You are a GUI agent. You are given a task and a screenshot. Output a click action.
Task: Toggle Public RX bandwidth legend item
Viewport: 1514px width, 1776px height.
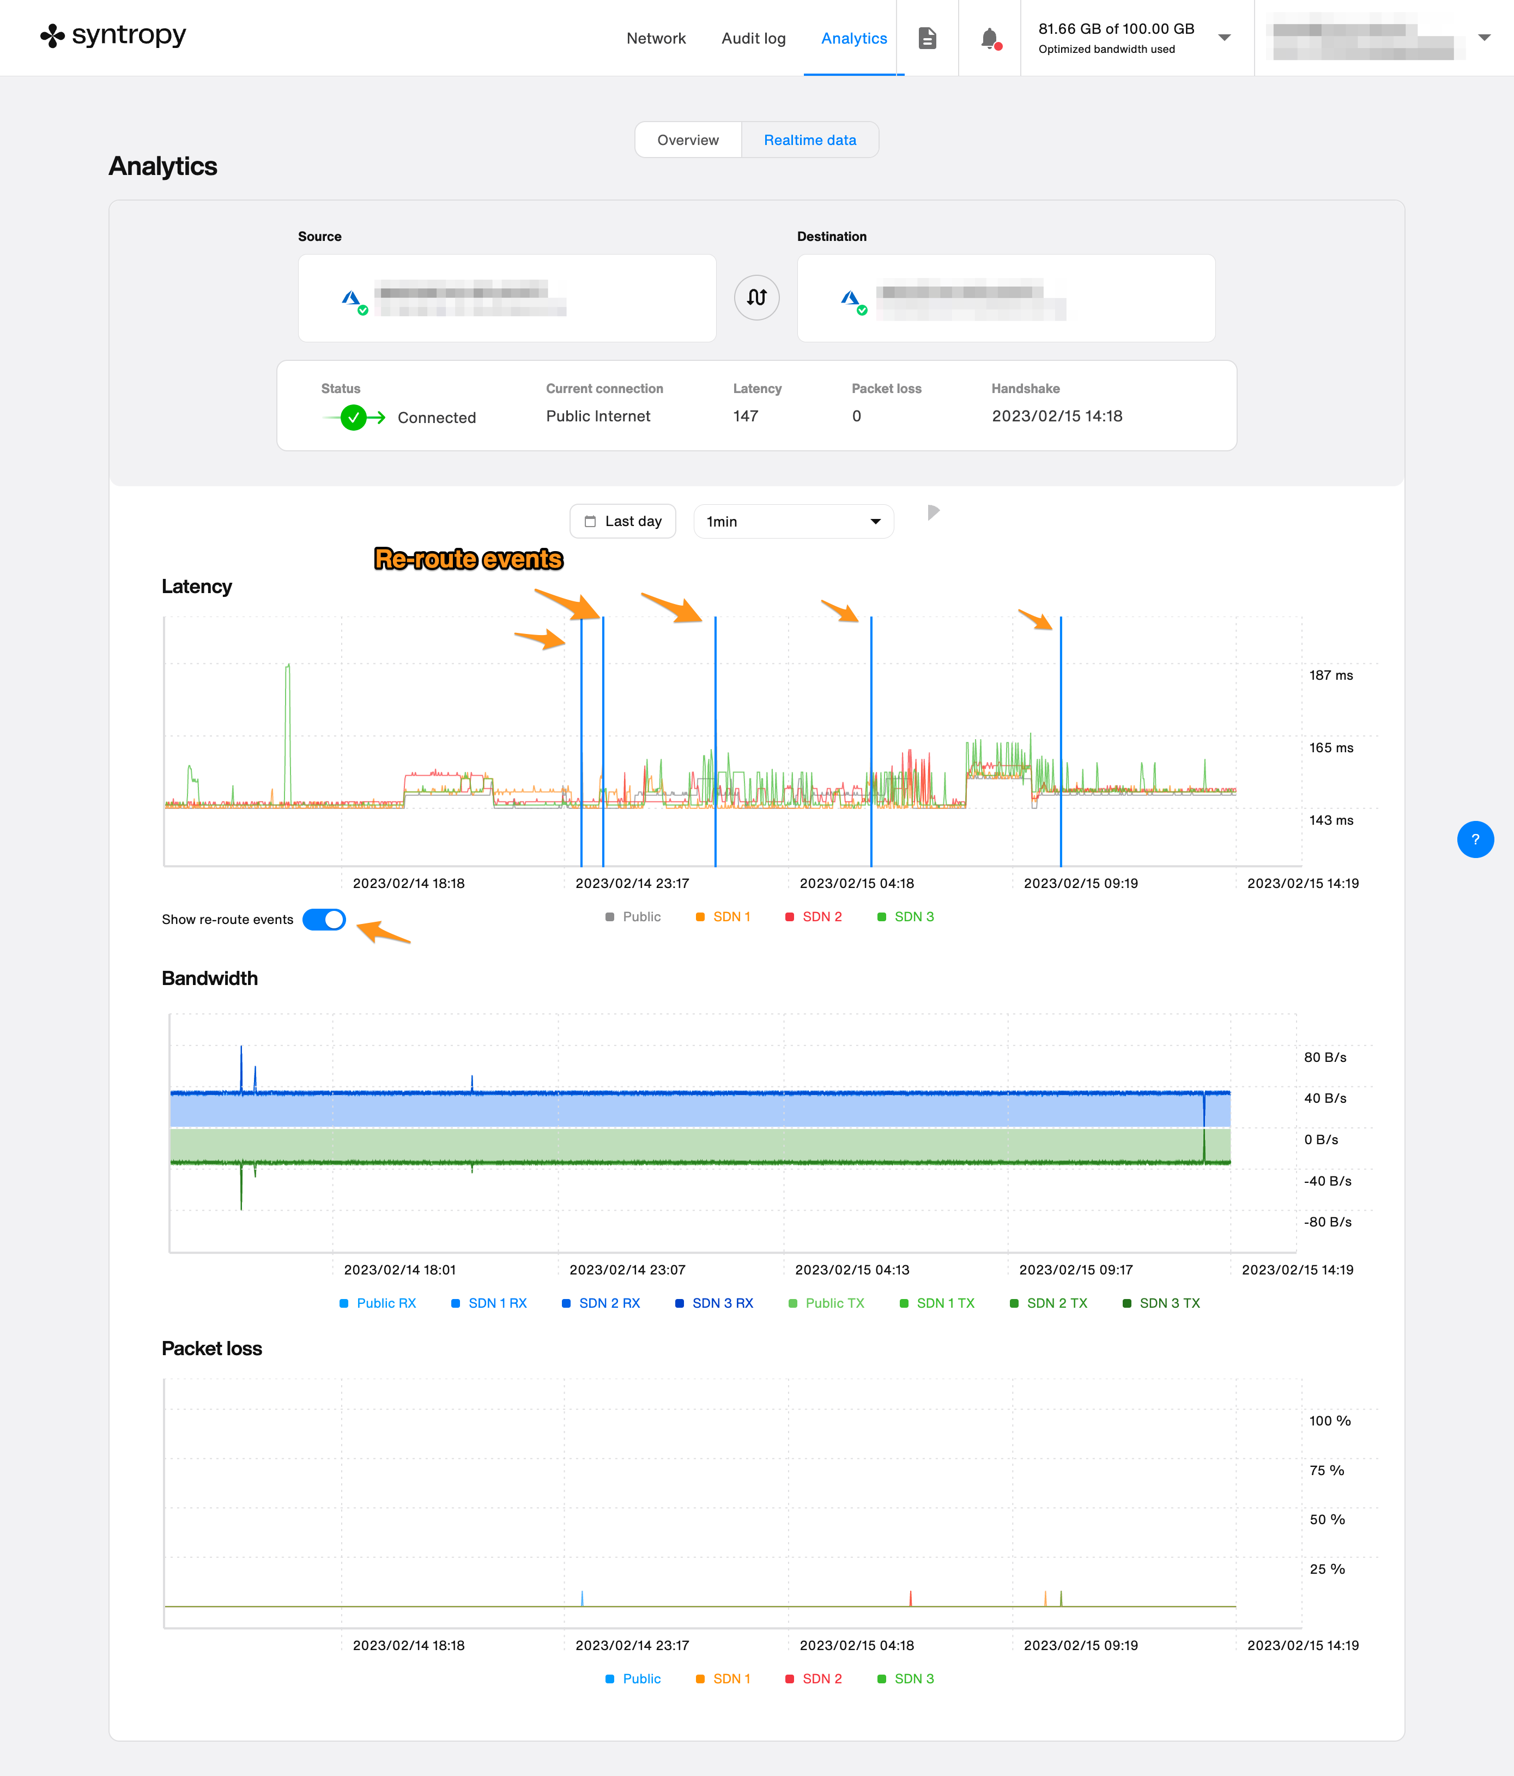(378, 1303)
